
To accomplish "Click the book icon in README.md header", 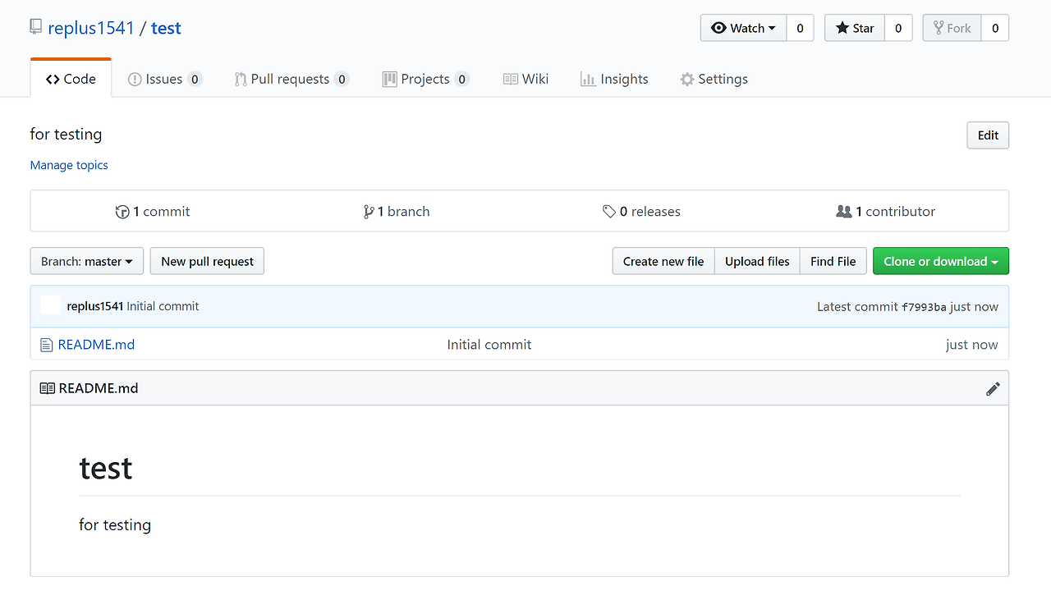I will pos(48,388).
